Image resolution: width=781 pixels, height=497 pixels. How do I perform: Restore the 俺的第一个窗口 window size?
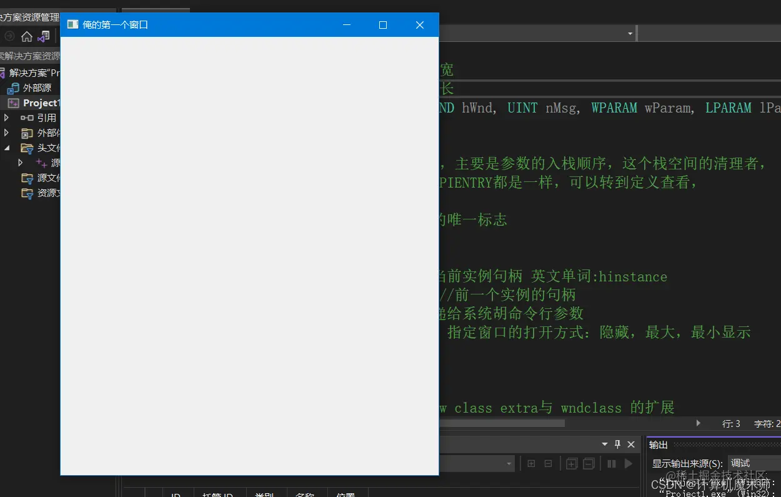click(382, 25)
